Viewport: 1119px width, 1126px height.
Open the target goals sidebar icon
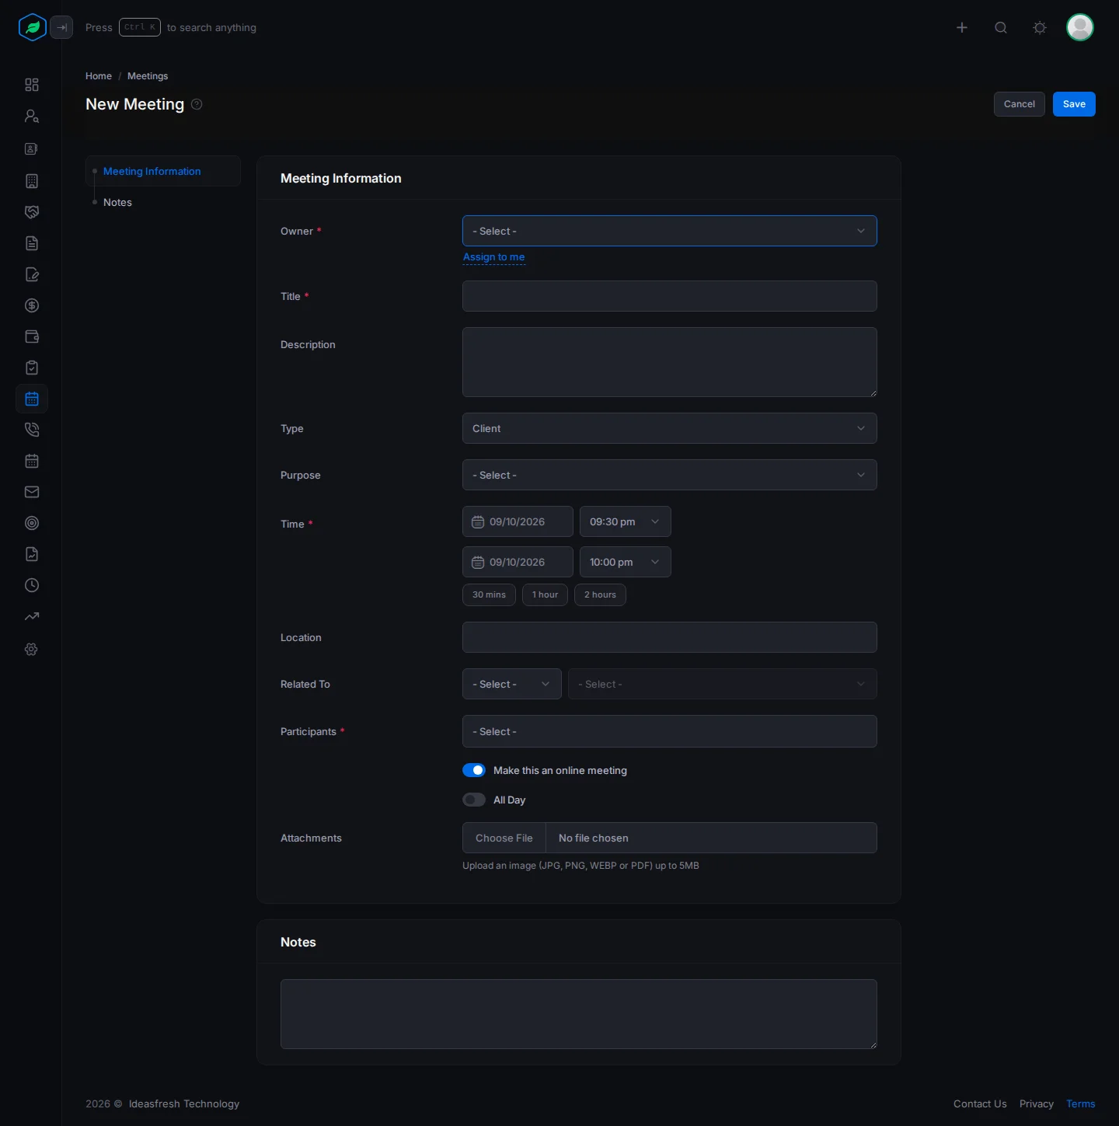(x=32, y=523)
